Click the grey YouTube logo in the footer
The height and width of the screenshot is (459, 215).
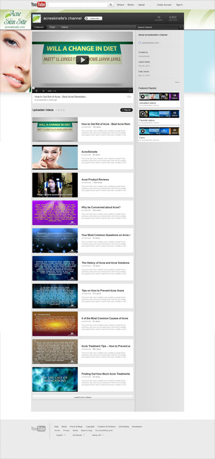click(38, 428)
